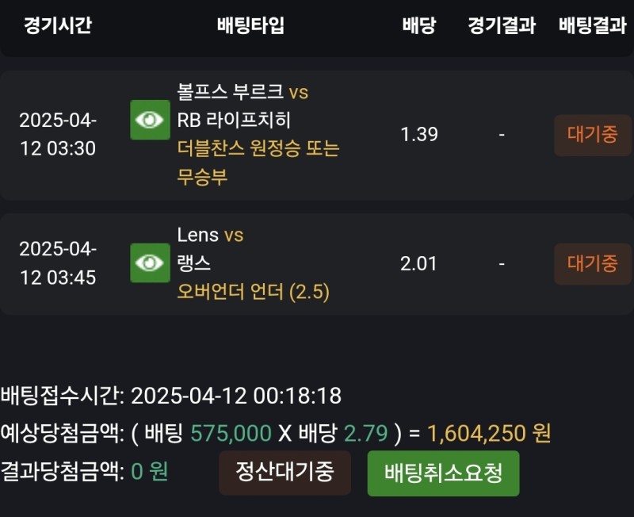Click the 1.39 odds value
634x517 pixels.
(419, 135)
